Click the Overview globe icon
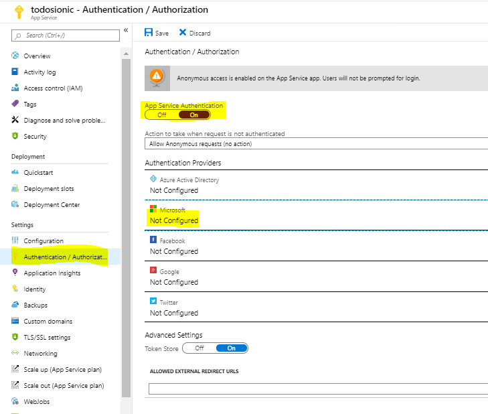This screenshot has width=488, height=414. [x=15, y=56]
